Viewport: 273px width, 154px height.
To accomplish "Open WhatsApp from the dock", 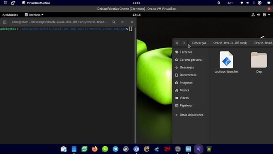I will 105,149.
